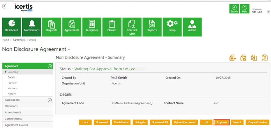This screenshot has height=128, width=271.
Task: Collapse the header with top-left chevron
Action: (4, 6)
